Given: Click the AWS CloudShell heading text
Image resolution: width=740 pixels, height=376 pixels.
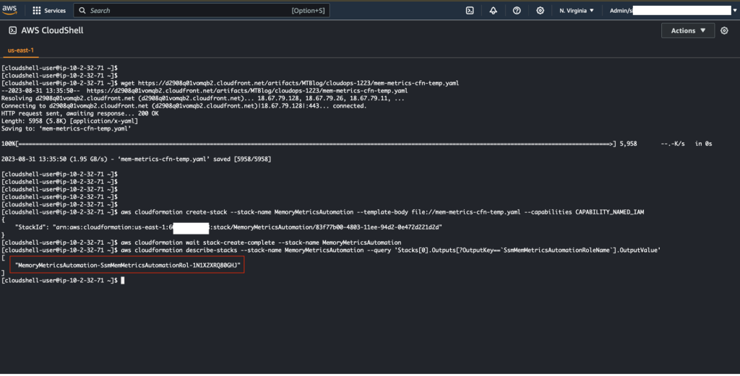Looking at the screenshot, I should [x=52, y=30].
